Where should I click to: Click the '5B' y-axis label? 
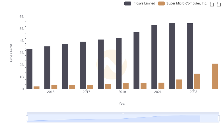[22, 29]
